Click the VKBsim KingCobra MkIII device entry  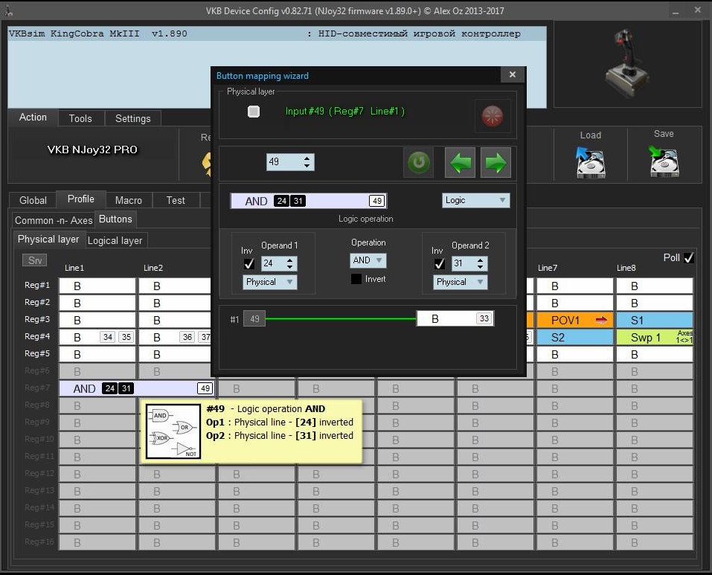pyautogui.click(x=277, y=33)
